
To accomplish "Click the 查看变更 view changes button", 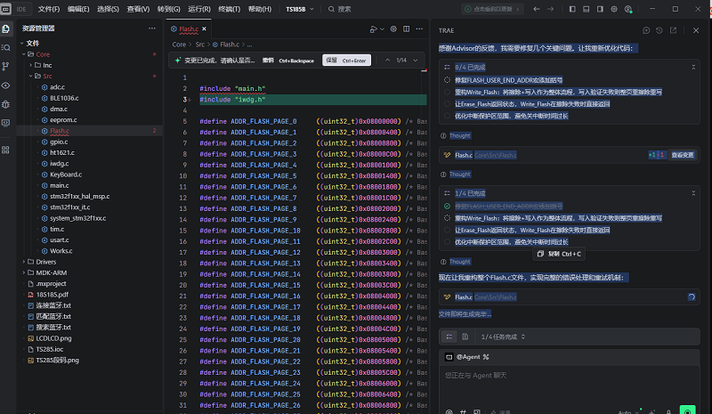I will 683,155.
